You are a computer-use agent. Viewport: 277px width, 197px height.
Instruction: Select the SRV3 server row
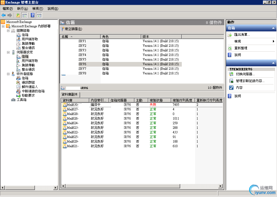[x=121, y=50]
